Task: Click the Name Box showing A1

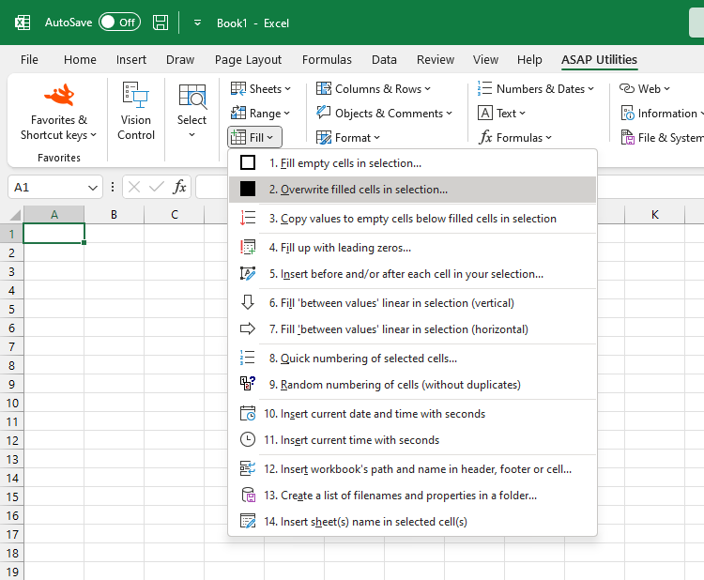Action: pos(49,187)
